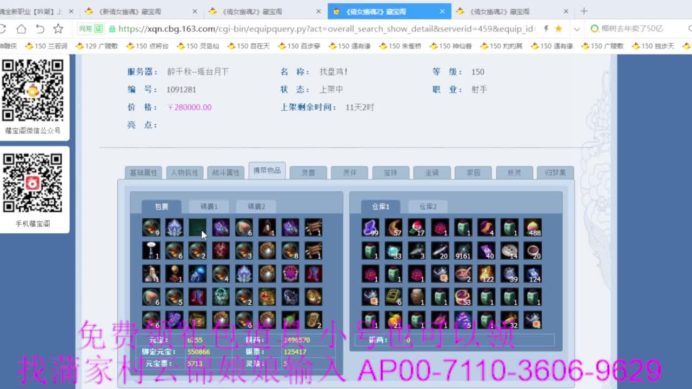Click the search box showing 椰树去年卖了50亿
692x389 pixels.
[x=638, y=29]
